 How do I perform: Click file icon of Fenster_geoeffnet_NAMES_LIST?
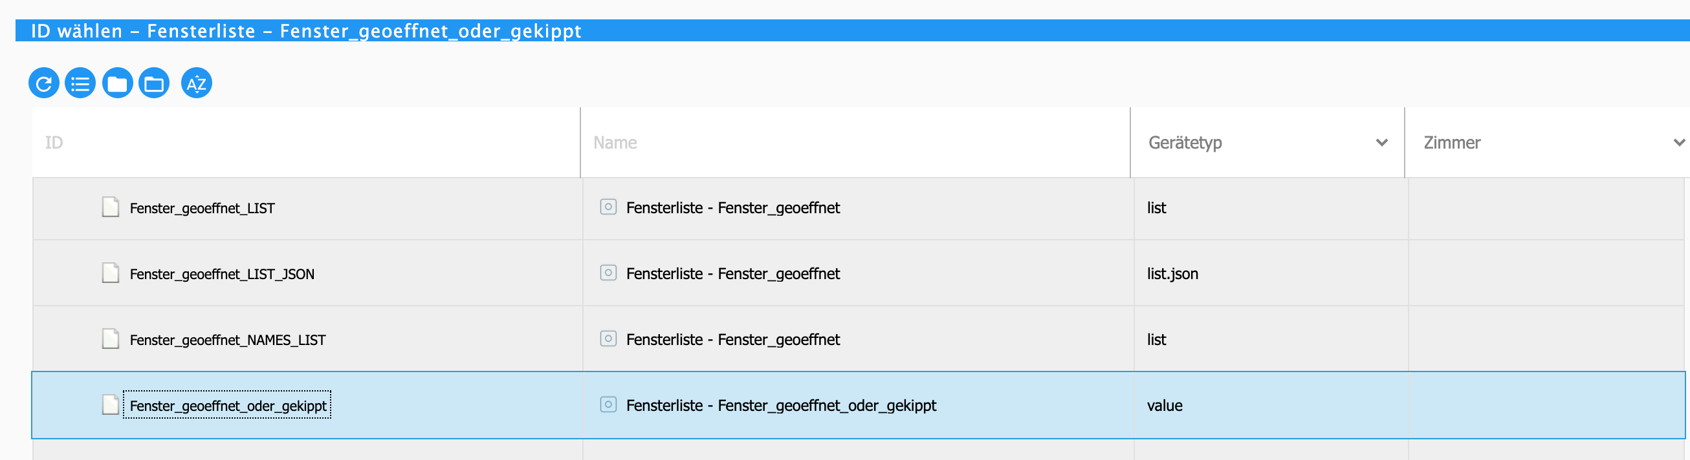click(110, 339)
